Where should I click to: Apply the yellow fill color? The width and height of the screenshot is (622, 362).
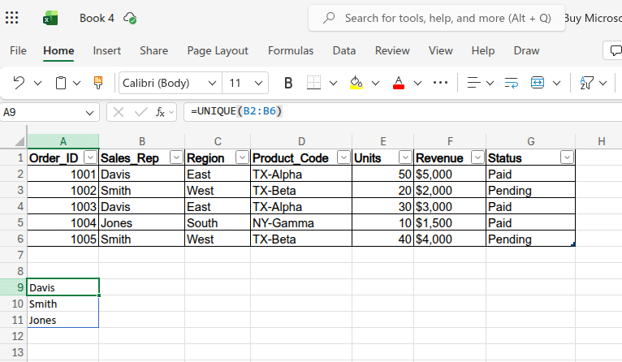click(x=356, y=83)
